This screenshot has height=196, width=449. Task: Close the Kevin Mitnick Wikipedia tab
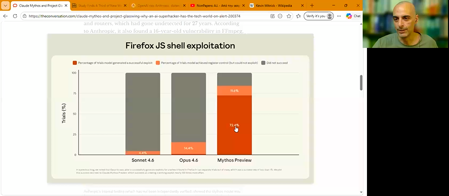pos(302,6)
